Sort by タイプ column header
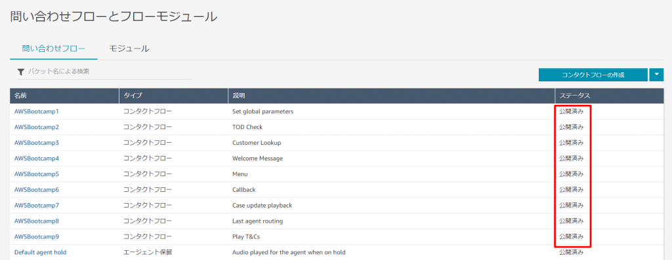The height and width of the screenshot is (260, 672). (173, 96)
